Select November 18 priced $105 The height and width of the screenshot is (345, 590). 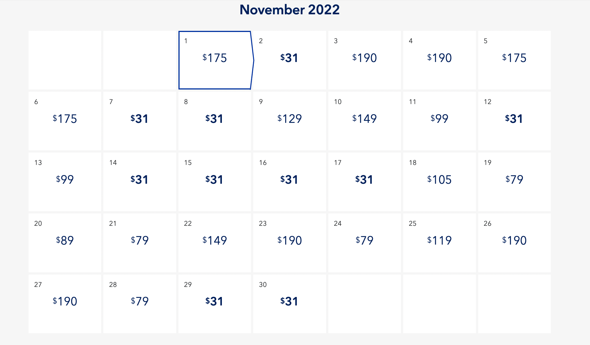tap(439, 182)
